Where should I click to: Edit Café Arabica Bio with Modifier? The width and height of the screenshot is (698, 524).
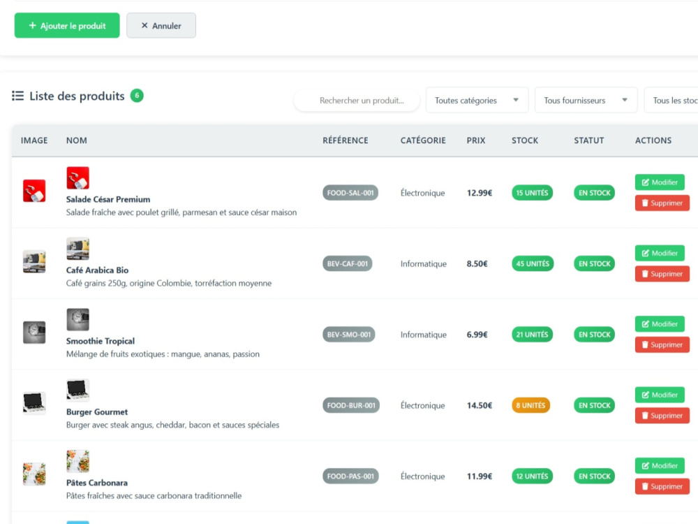(x=660, y=253)
